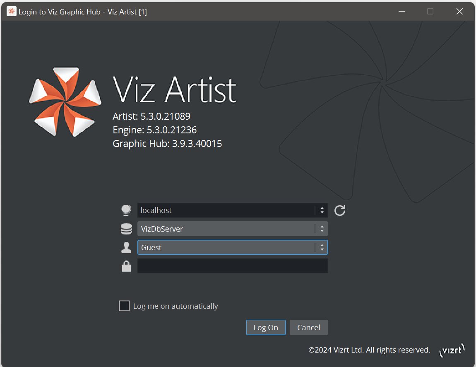This screenshot has height=367, width=476.
Task: Click the orange Viz Artist pinwheel logo
Action: tap(65, 102)
